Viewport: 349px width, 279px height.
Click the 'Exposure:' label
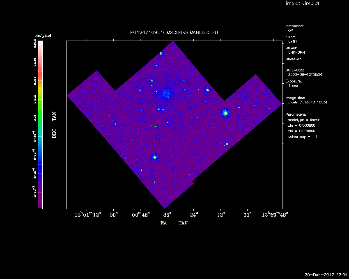click(294, 81)
